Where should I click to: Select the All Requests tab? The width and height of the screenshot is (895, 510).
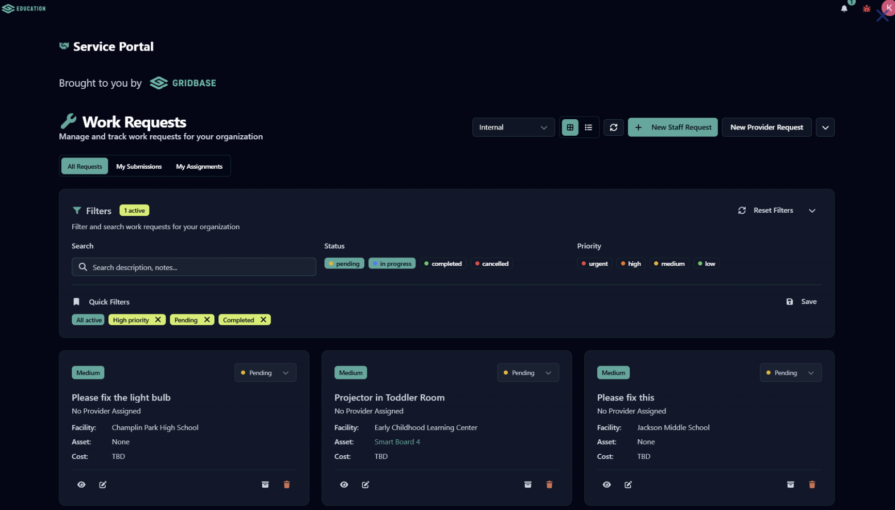point(85,166)
